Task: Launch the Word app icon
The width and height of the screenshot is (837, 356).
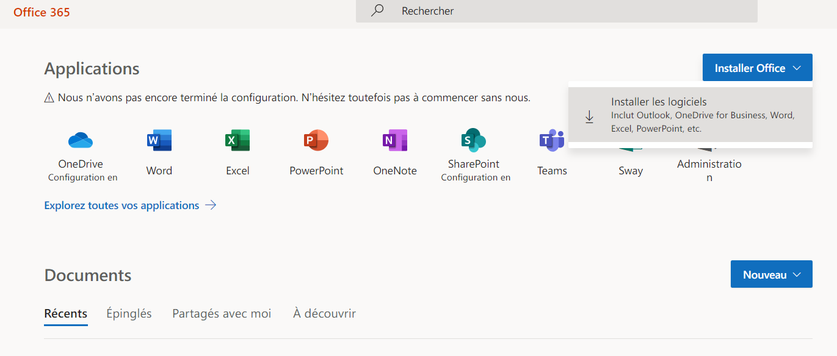Action: pos(159,140)
